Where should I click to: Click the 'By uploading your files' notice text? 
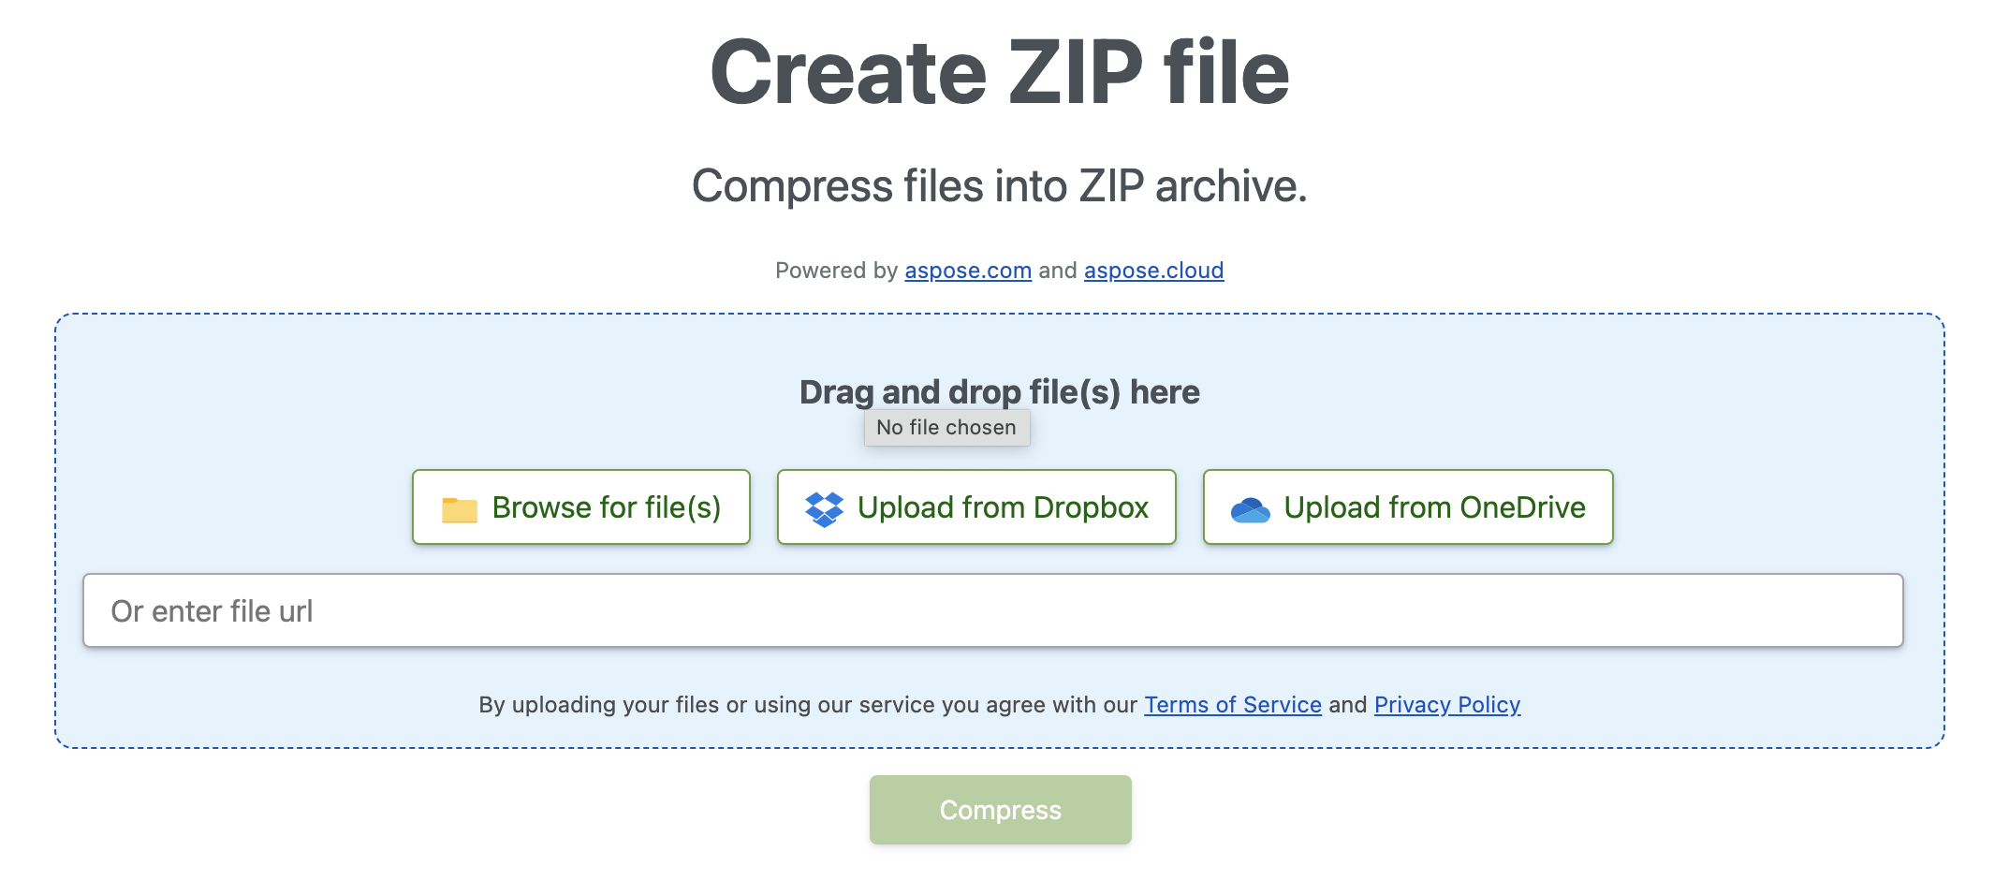(x=807, y=705)
